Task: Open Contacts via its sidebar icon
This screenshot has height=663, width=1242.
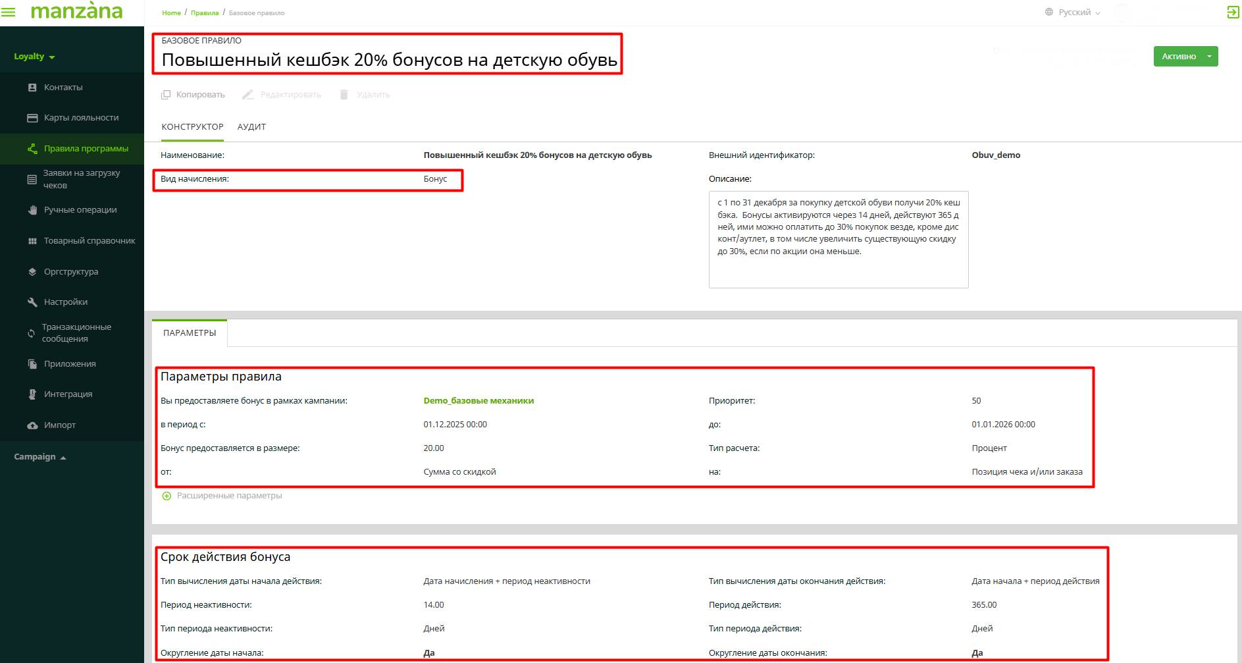Action: (x=32, y=88)
